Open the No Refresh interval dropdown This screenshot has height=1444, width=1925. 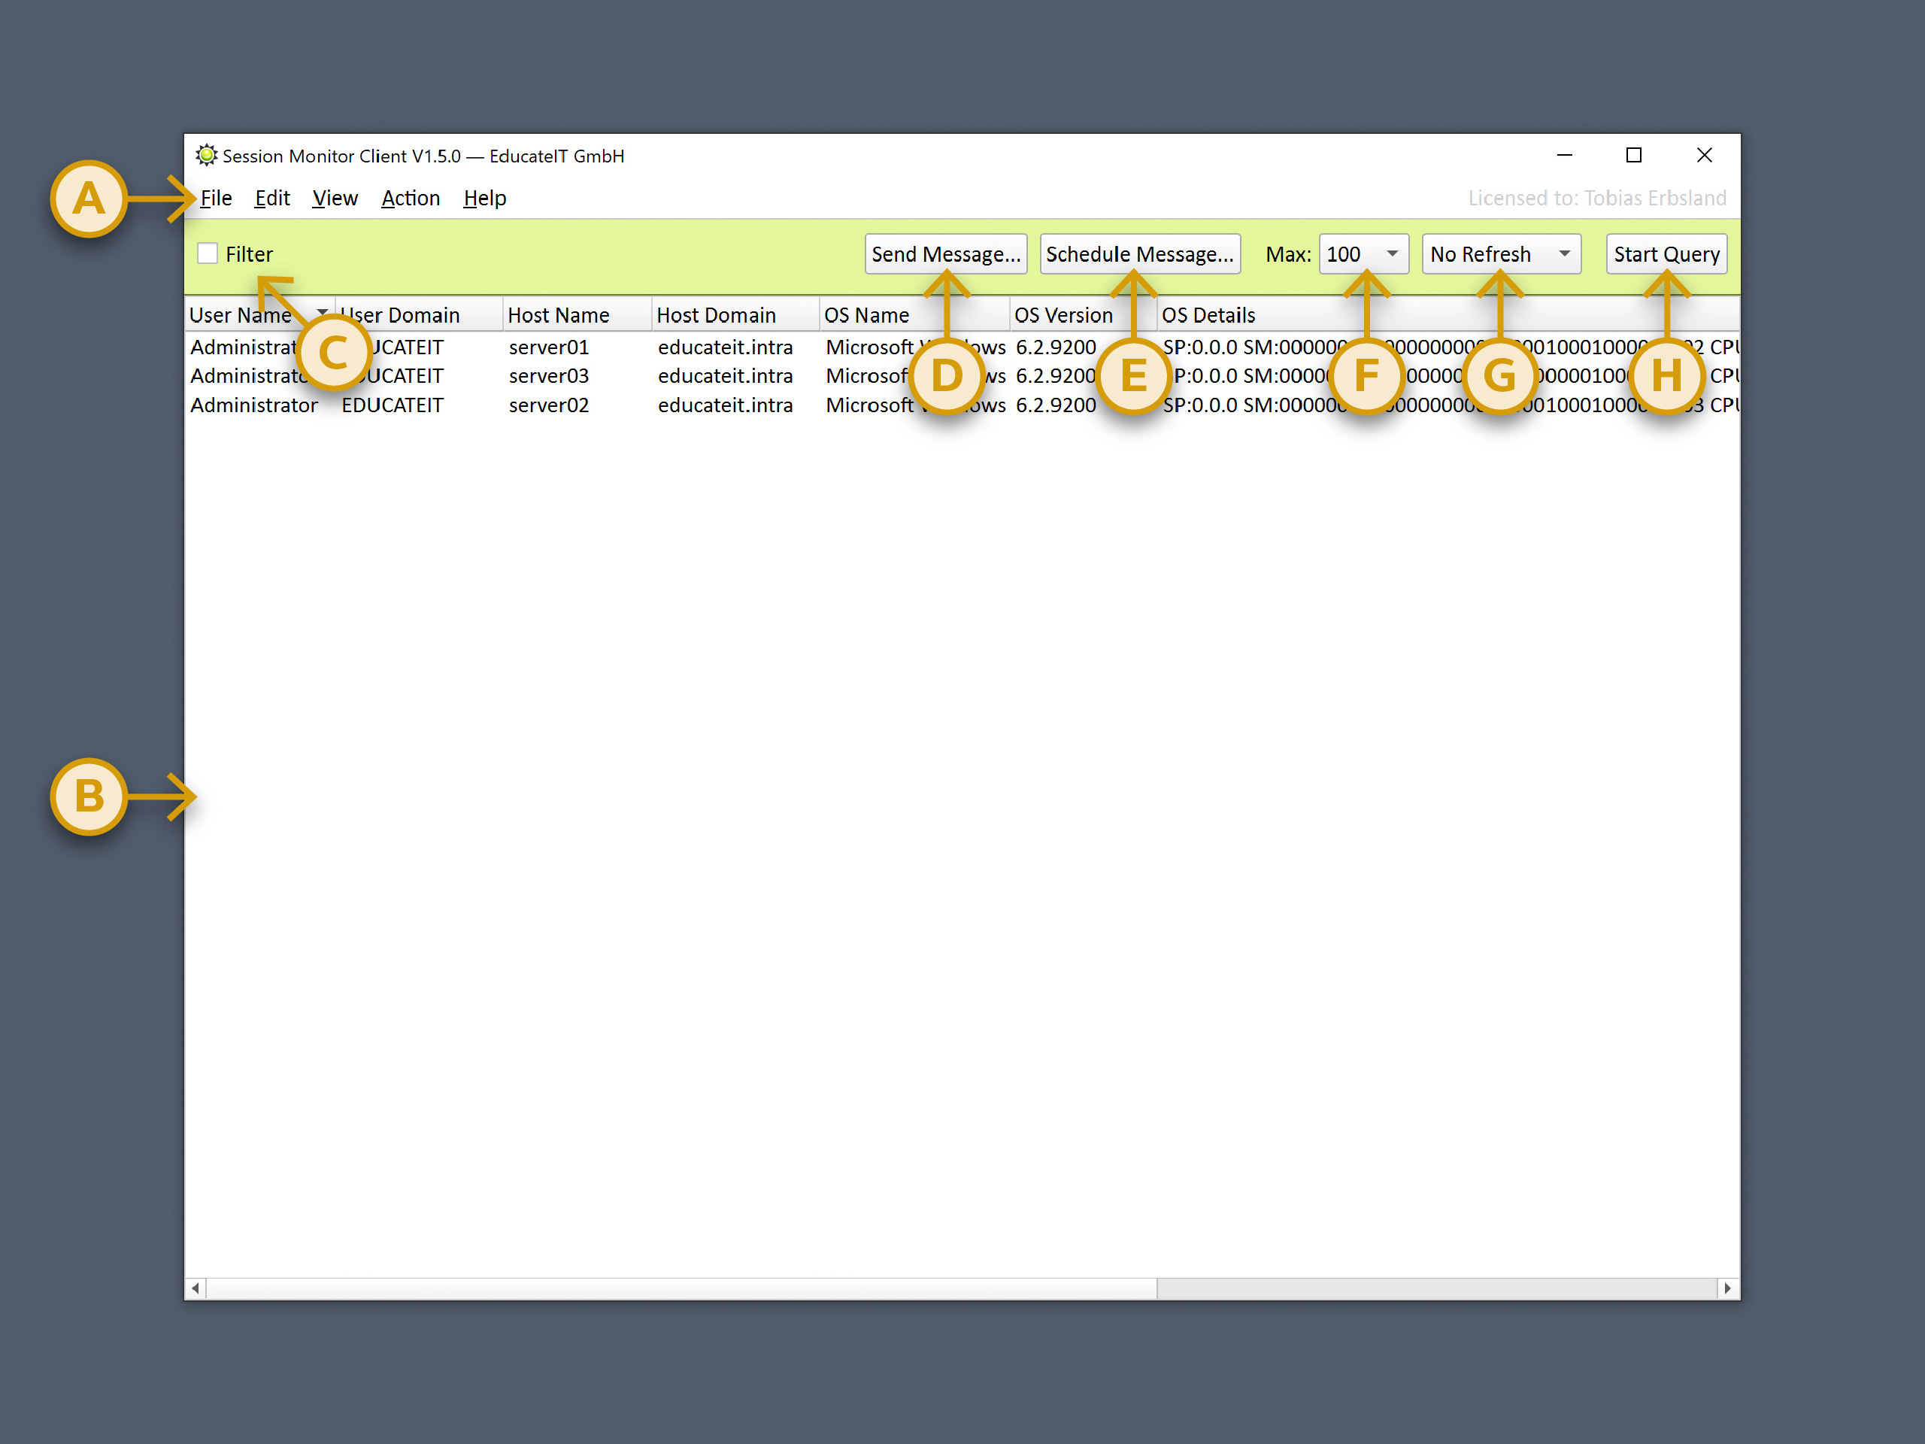(x=1500, y=253)
